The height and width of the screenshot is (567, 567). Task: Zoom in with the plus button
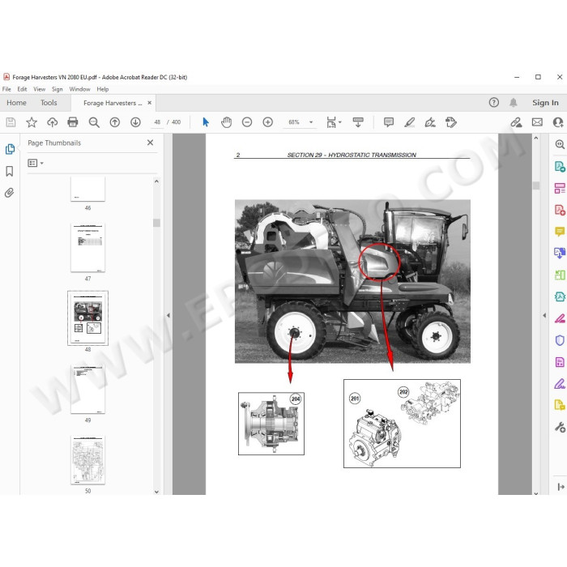pos(267,122)
